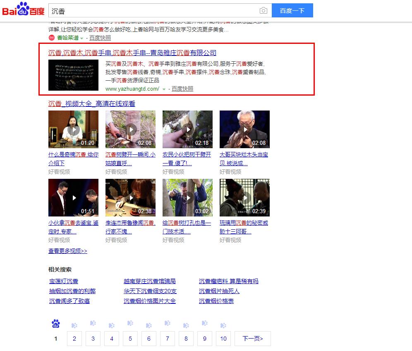Open www.yazhuangtd.com URL link
The width and height of the screenshot is (412, 351).
(132, 89)
